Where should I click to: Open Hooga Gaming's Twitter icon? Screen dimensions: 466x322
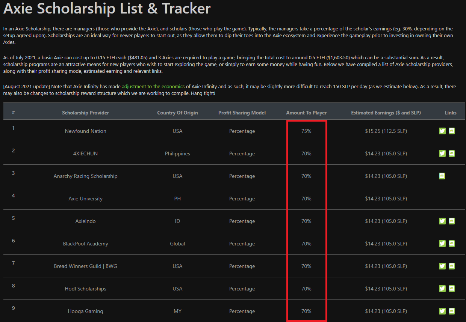442,311
